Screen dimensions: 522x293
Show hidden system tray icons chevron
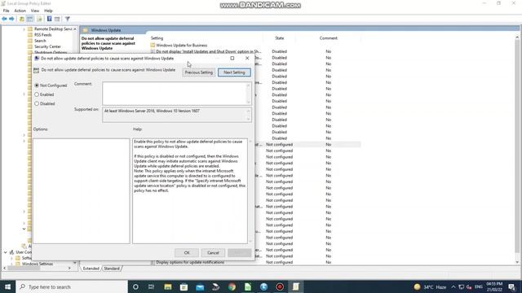click(453, 286)
